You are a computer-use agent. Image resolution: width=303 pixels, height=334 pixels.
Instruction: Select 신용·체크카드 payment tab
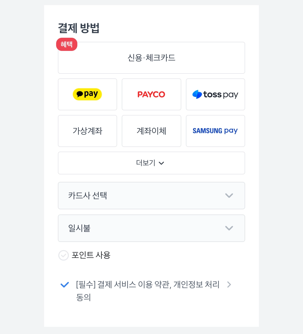[151, 58]
